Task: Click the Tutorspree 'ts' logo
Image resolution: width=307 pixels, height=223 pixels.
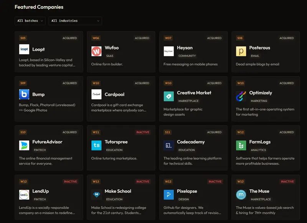Action: [96, 145]
